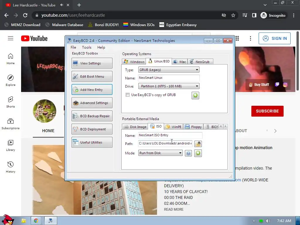Open Edit Boot Menu section
300x225 pixels.
92,76
